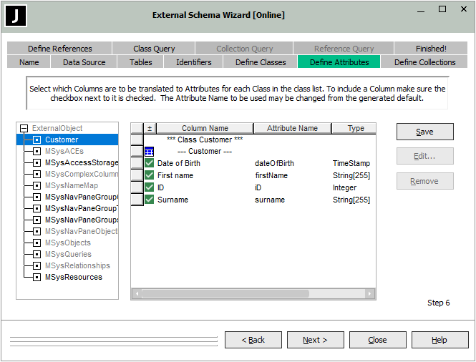Select MSysNavPaneGroups in the class tree
This screenshot has width=476, height=362.
[82, 220]
